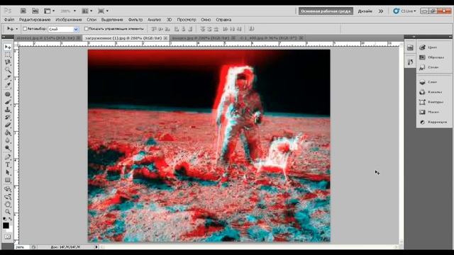Expand the right panel dock
The image size is (454, 255).
tap(414, 37)
